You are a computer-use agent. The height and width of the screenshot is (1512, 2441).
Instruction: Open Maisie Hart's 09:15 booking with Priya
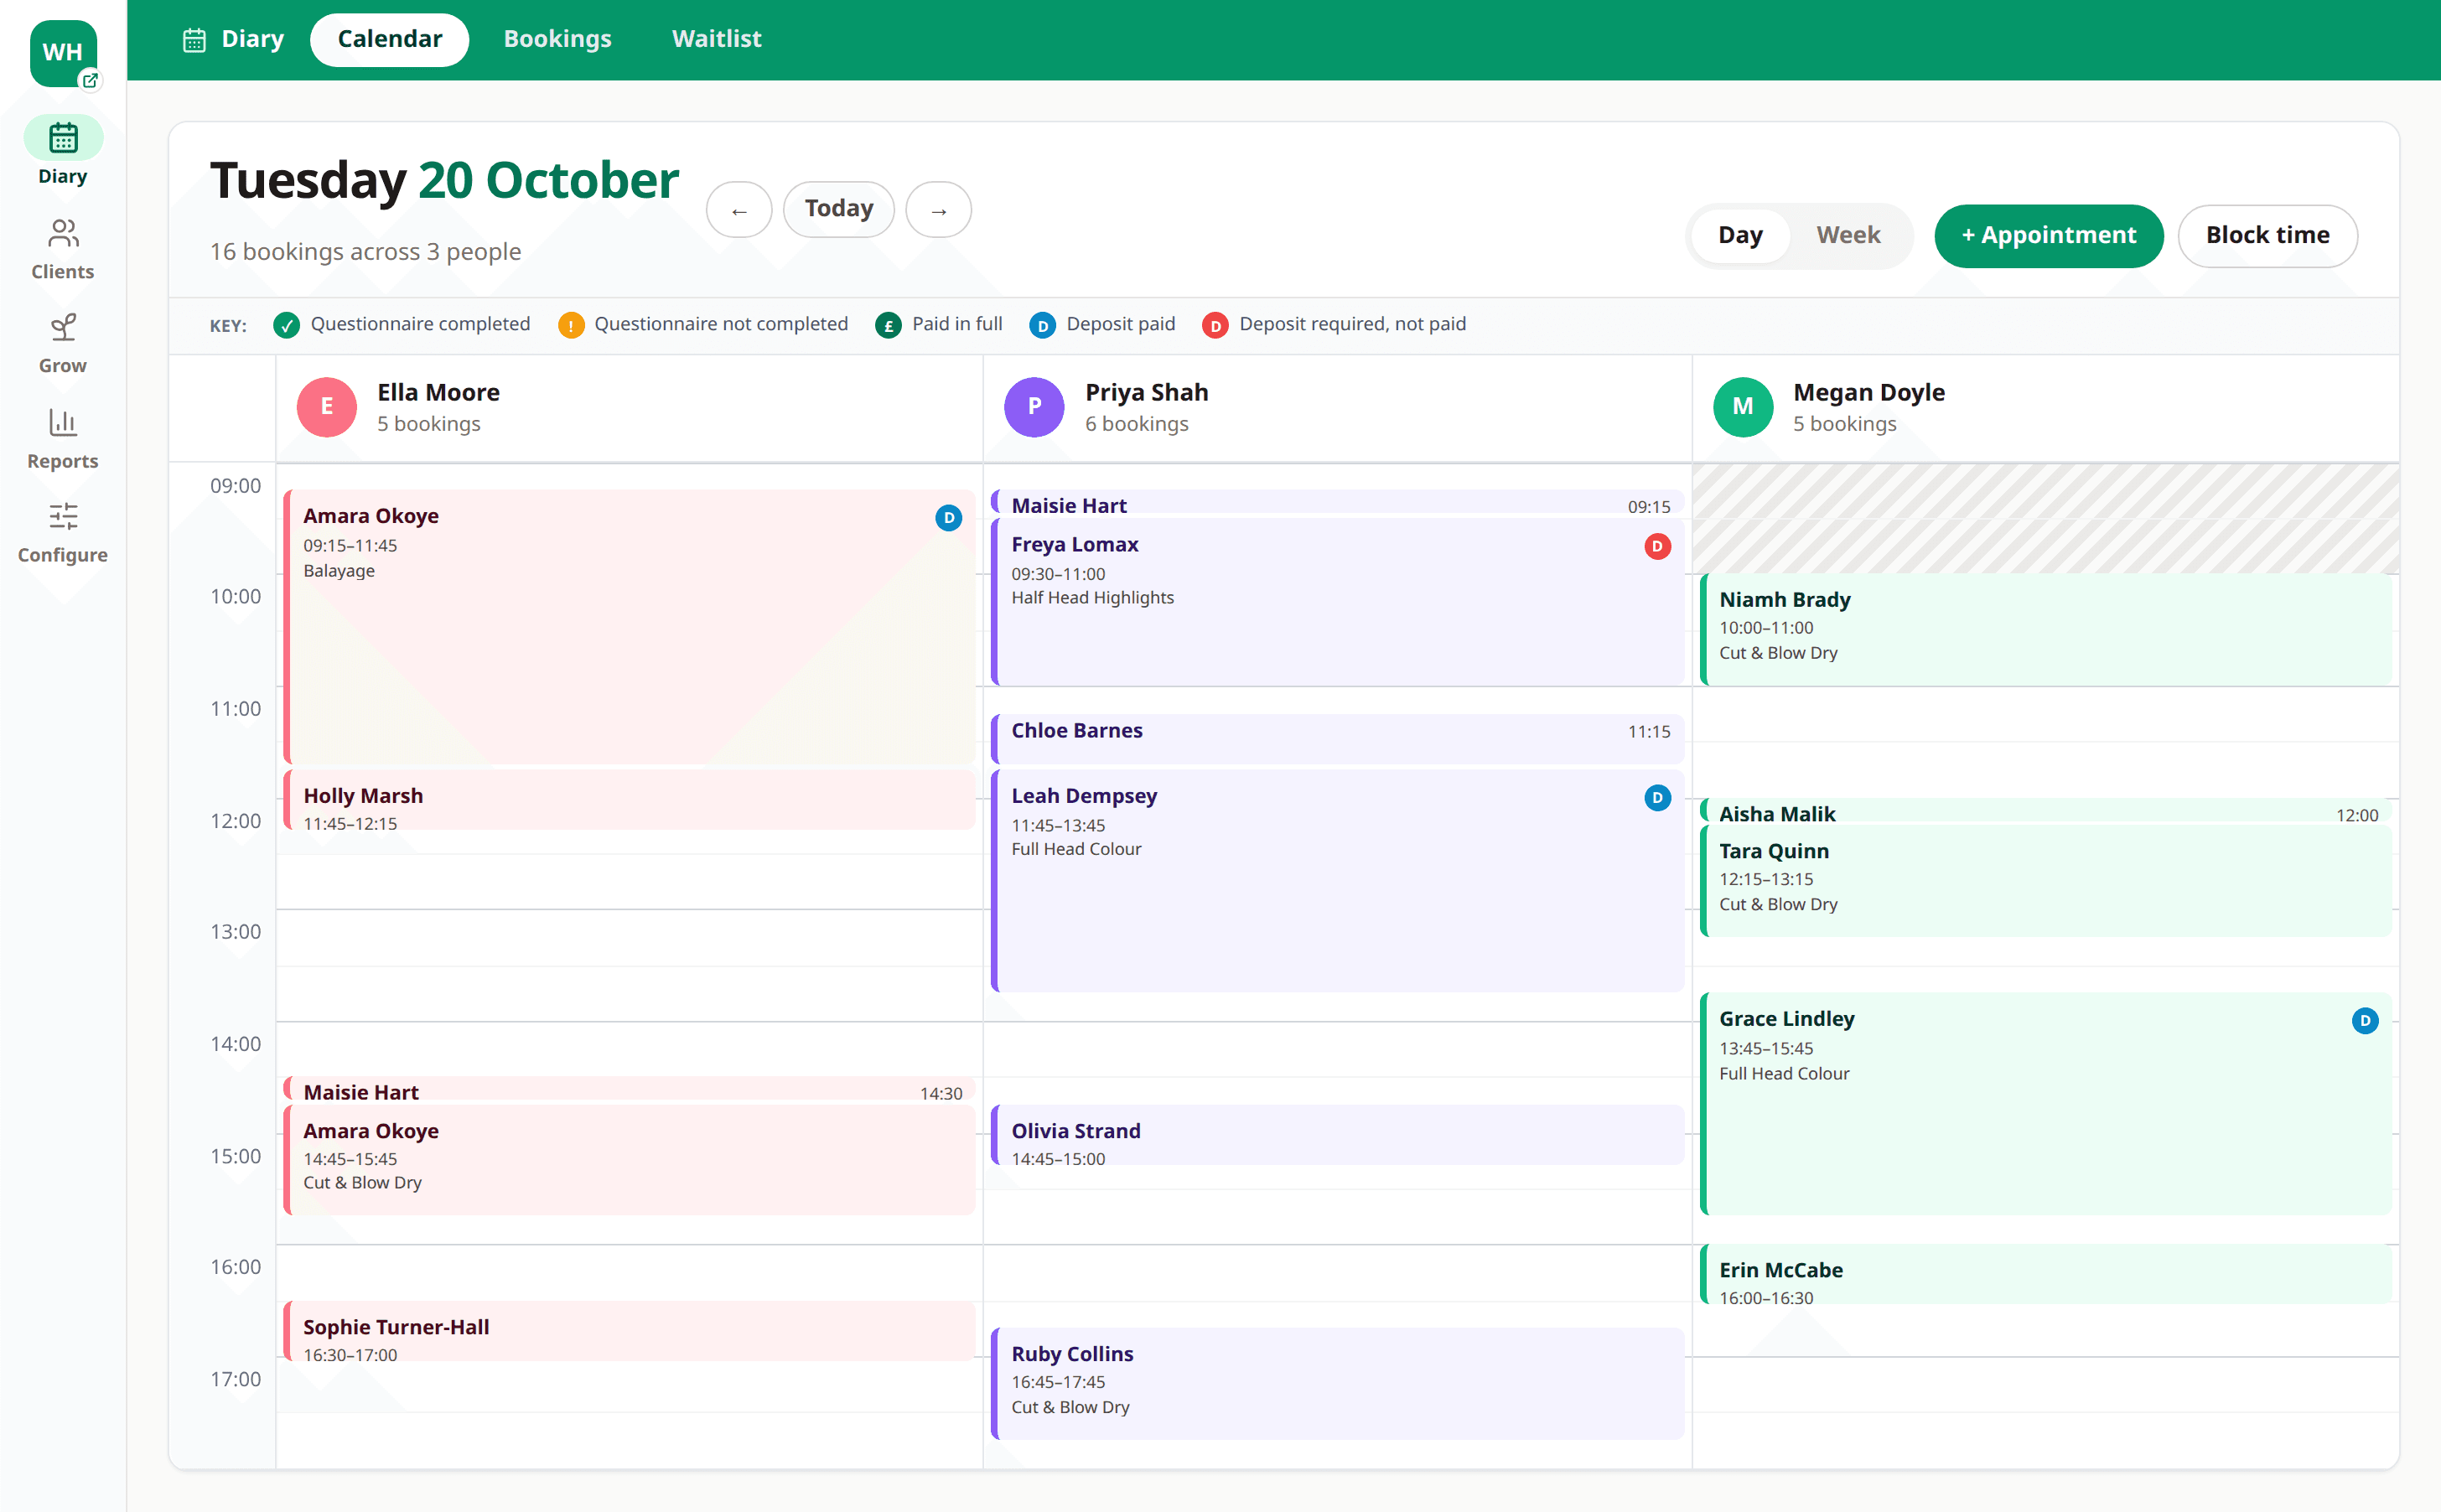point(1337,503)
